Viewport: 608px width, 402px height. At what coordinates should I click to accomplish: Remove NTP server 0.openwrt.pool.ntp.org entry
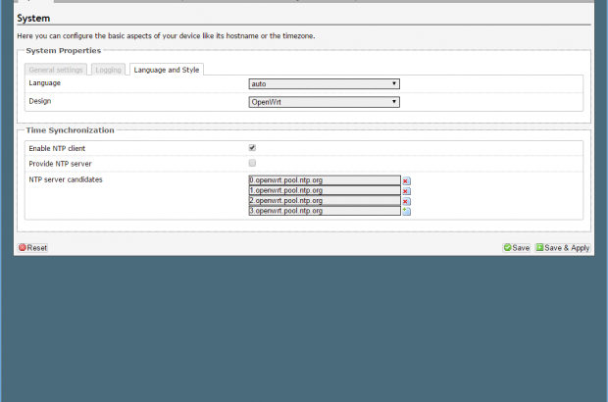pos(406,180)
